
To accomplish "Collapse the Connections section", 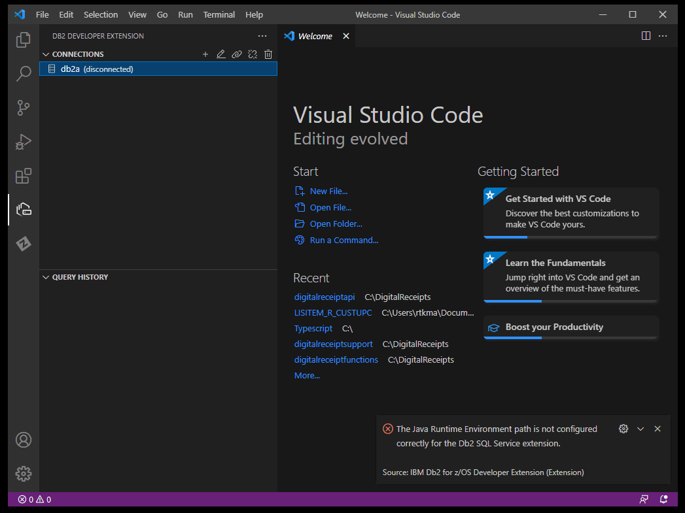I will [46, 54].
